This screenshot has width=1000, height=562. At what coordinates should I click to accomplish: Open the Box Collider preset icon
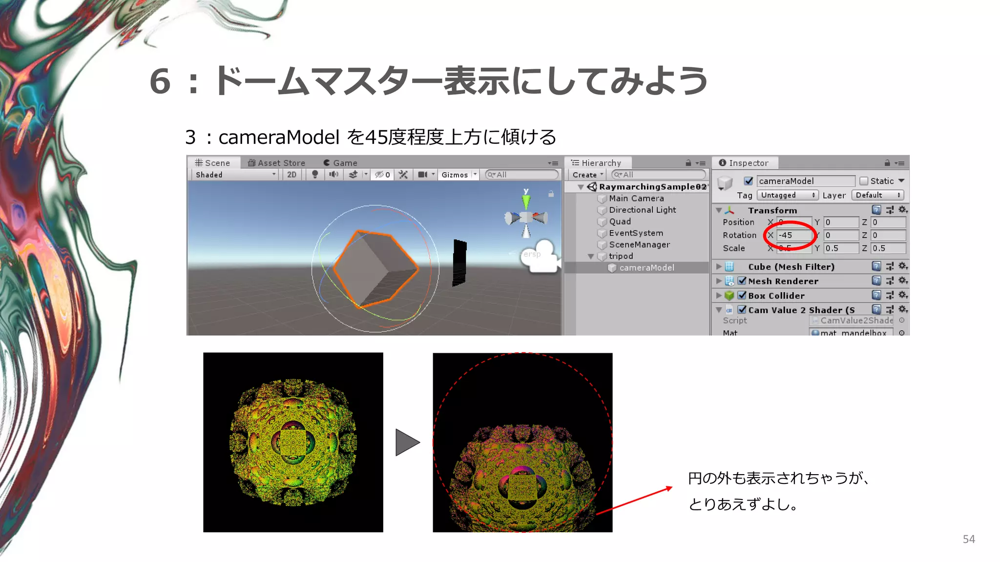(890, 295)
